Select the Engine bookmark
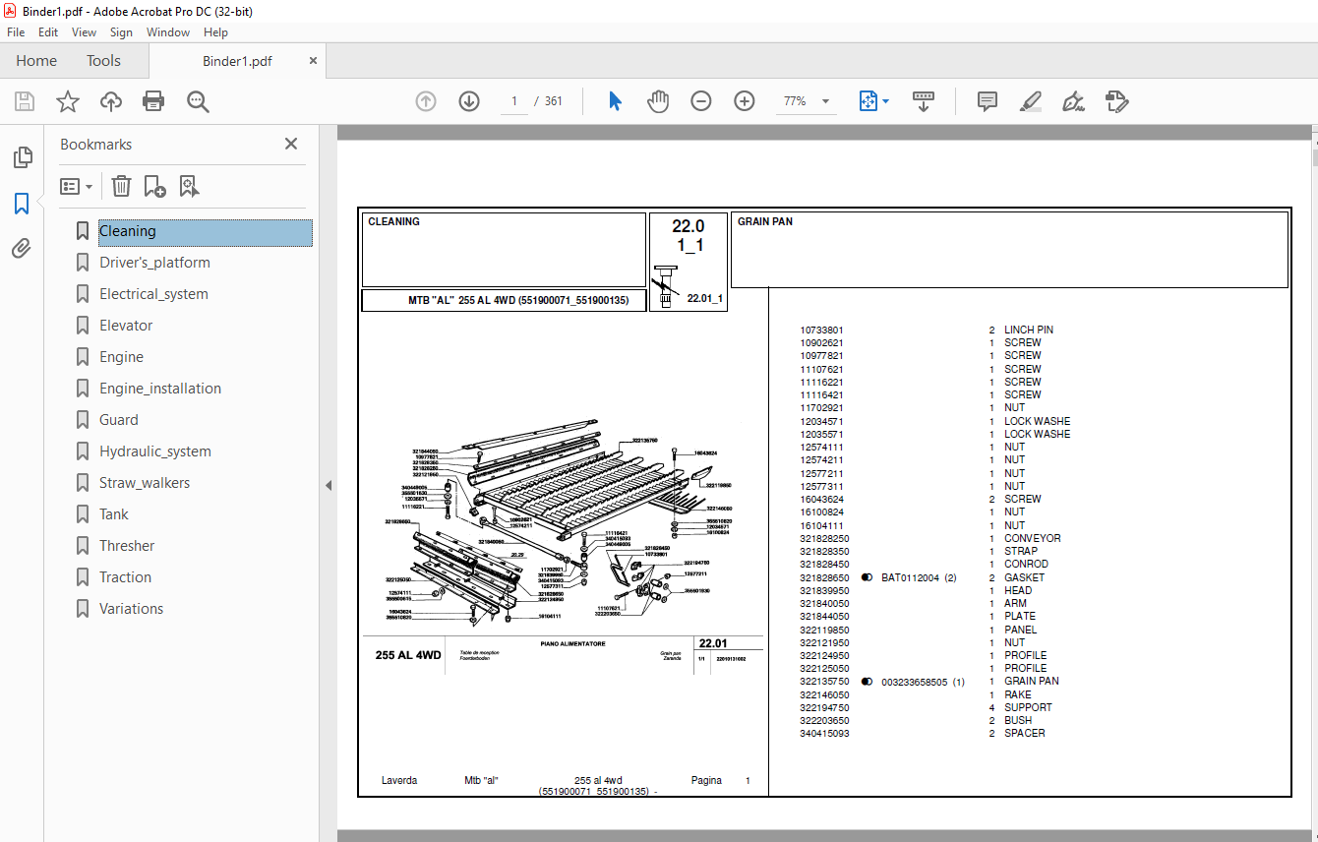Screen dimensions: 1318x842 (x=121, y=357)
